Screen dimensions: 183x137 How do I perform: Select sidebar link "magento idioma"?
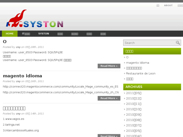[x=137, y=63]
